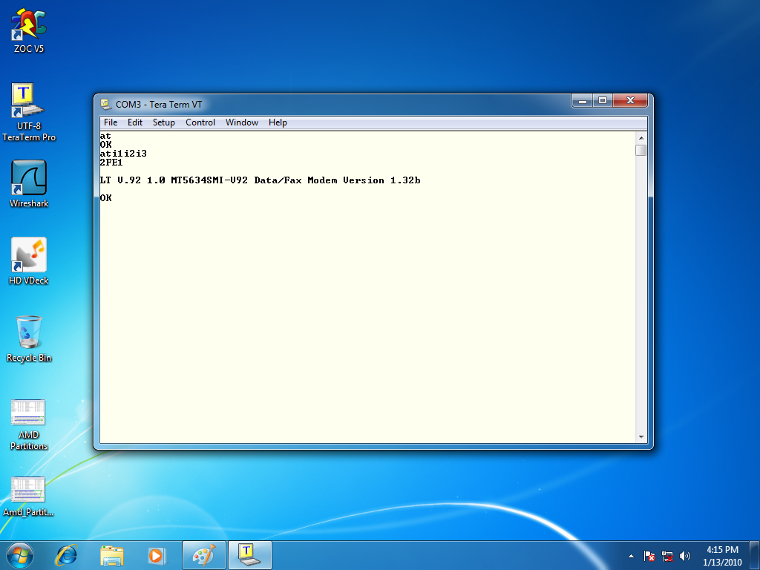Open the Setup menu
The height and width of the screenshot is (570, 760).
click(164, 122)
